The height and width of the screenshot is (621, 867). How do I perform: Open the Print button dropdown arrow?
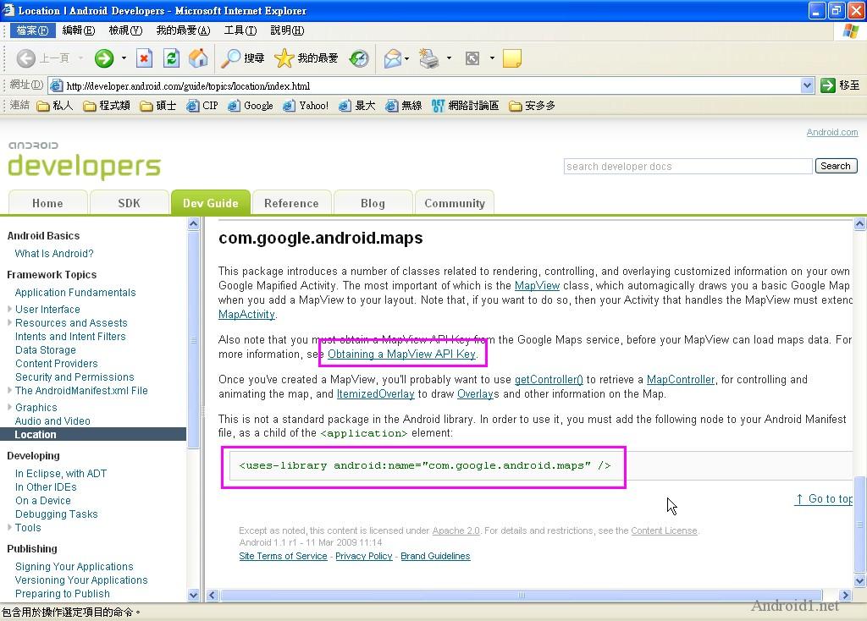coord(449,58)
